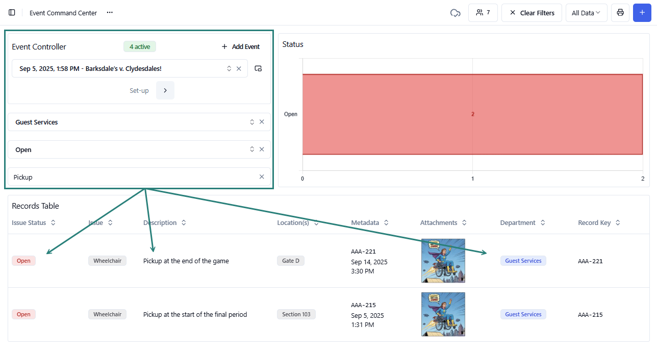
Task: Expand the Barksdale's v. Clydesdales event selector
Action: [229, 68]
